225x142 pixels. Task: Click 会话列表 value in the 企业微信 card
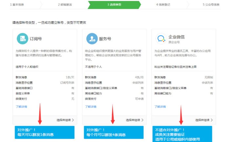207,83
